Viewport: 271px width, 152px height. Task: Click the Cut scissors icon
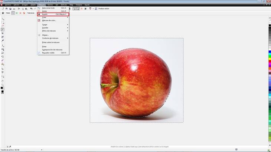click(19, 9)
